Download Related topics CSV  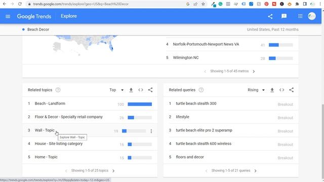[131, 90]
